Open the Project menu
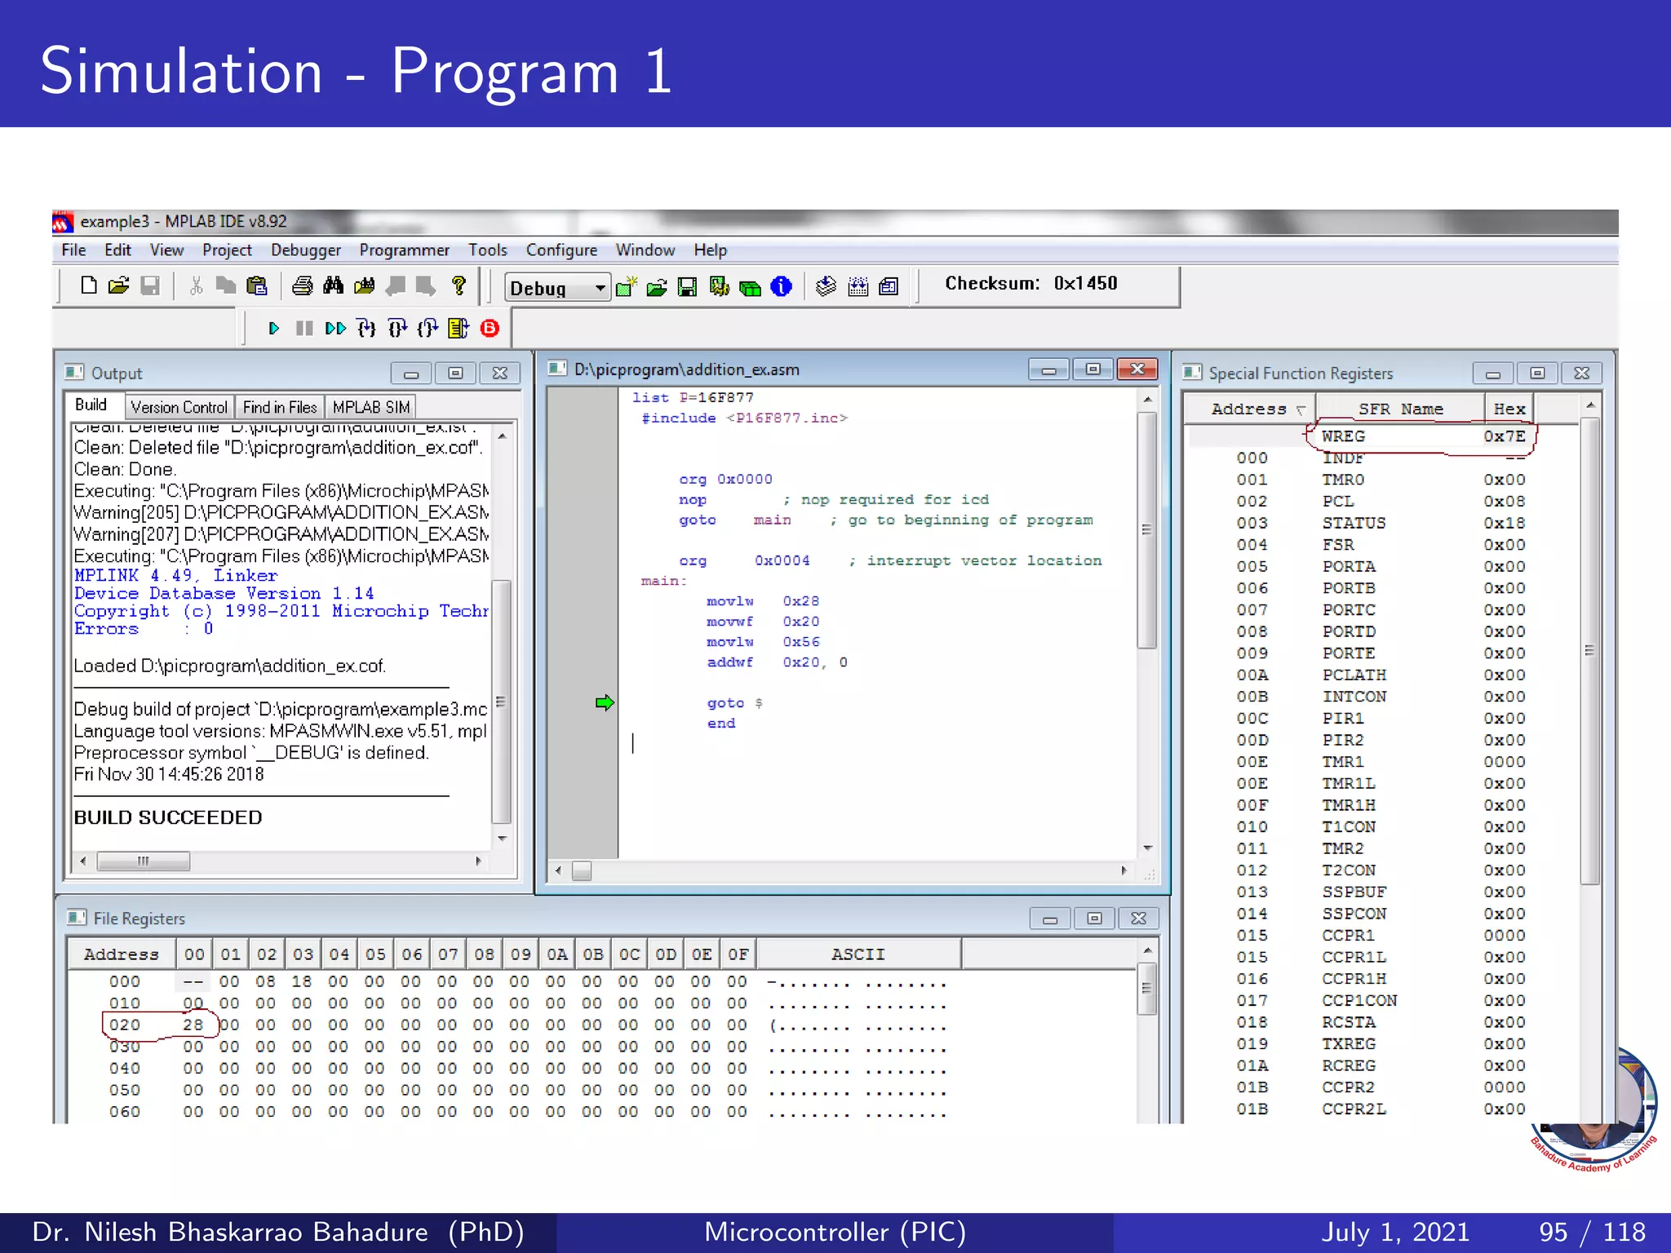 click(x=227, y=250)
